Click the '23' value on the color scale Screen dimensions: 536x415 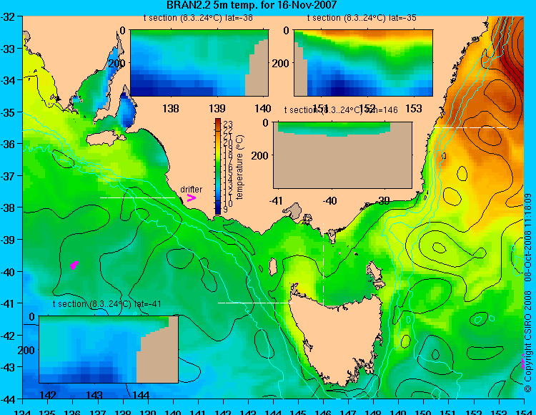[228, 124]
